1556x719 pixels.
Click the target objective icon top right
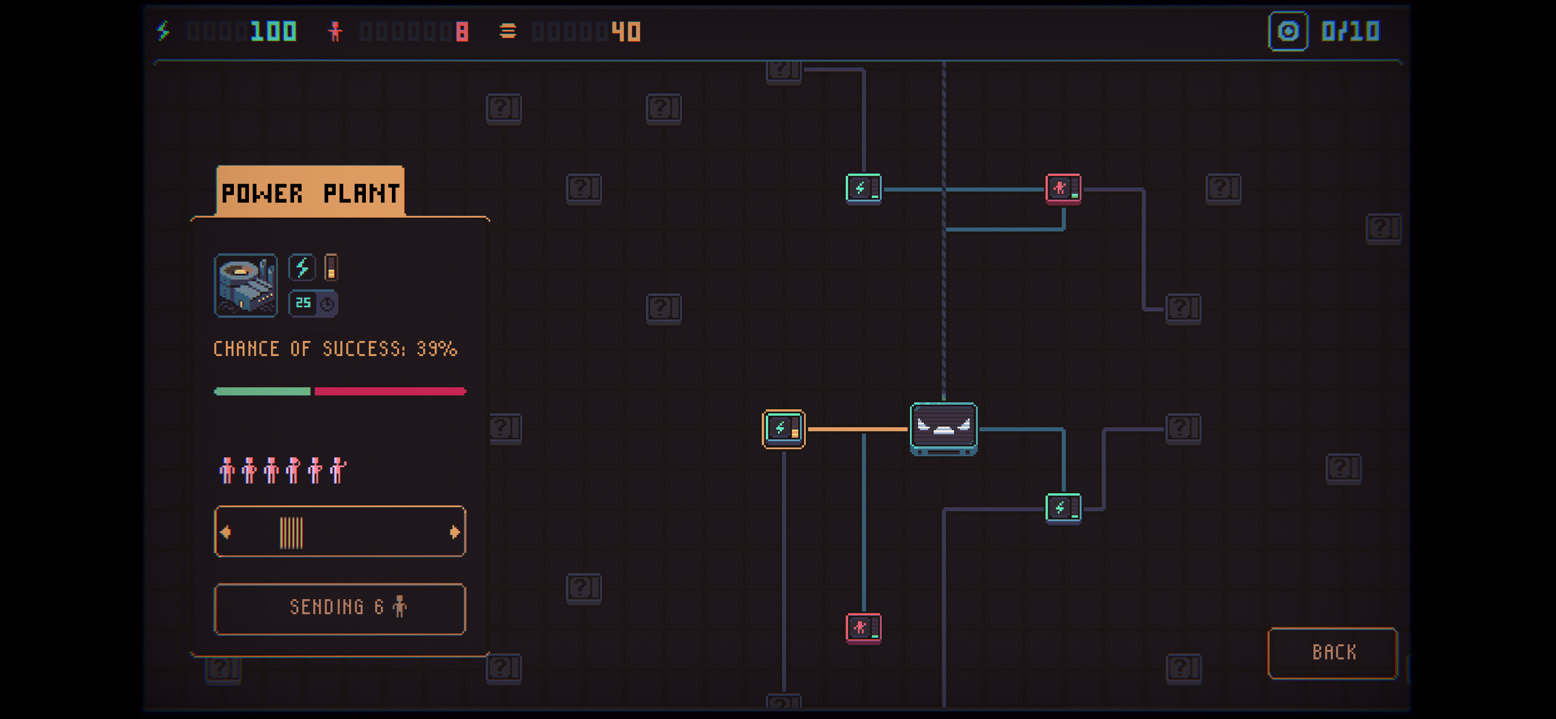(x=1288, y=31)
